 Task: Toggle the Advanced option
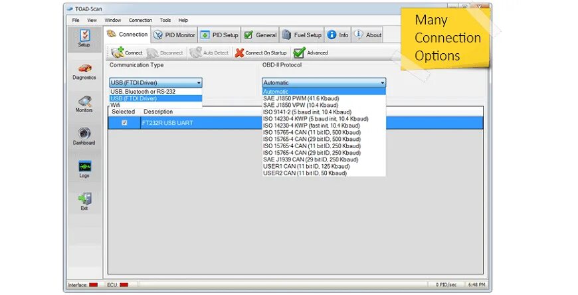[310, 52]
